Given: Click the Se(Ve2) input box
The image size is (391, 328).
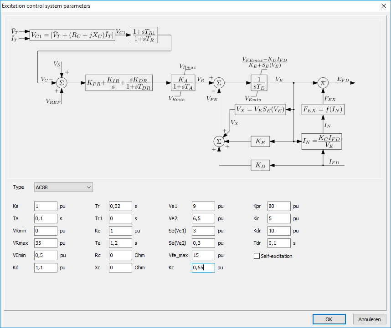Looking at the screenshot, I should tap(203, 243).
